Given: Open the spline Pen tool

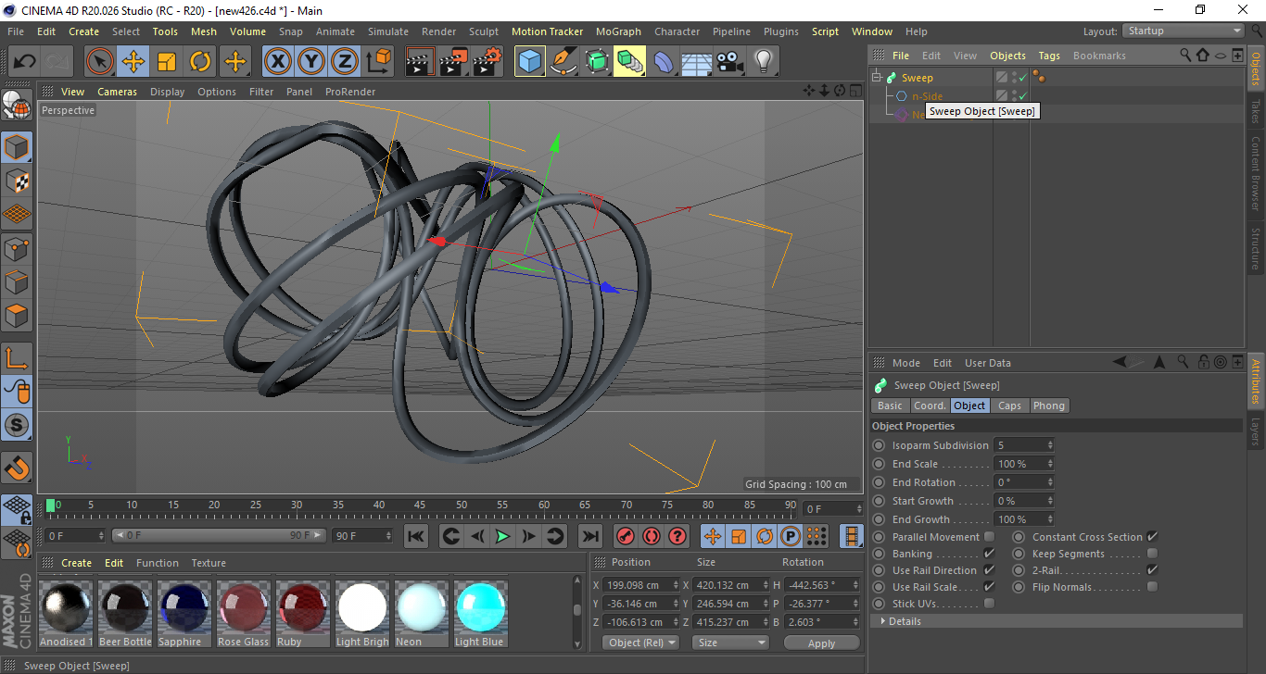Looking at the screenshot, I should pos(563,62).
